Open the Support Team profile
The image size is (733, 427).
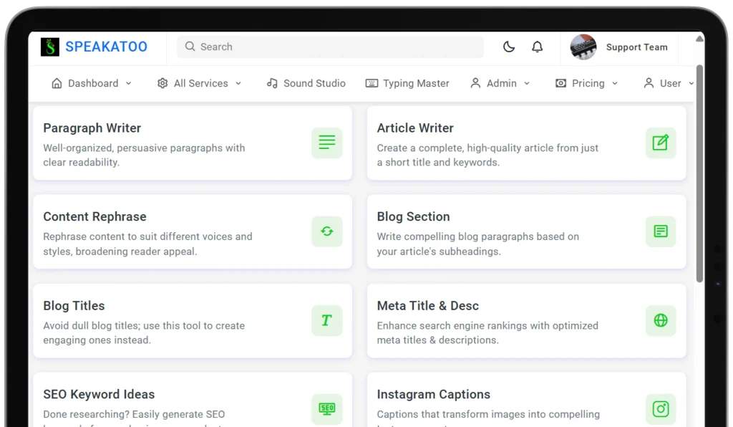(x=620, y=47)
